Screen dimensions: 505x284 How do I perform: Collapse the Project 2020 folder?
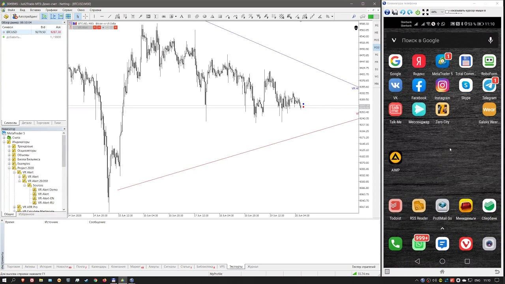pyautogui.click(x=9, y=168)
